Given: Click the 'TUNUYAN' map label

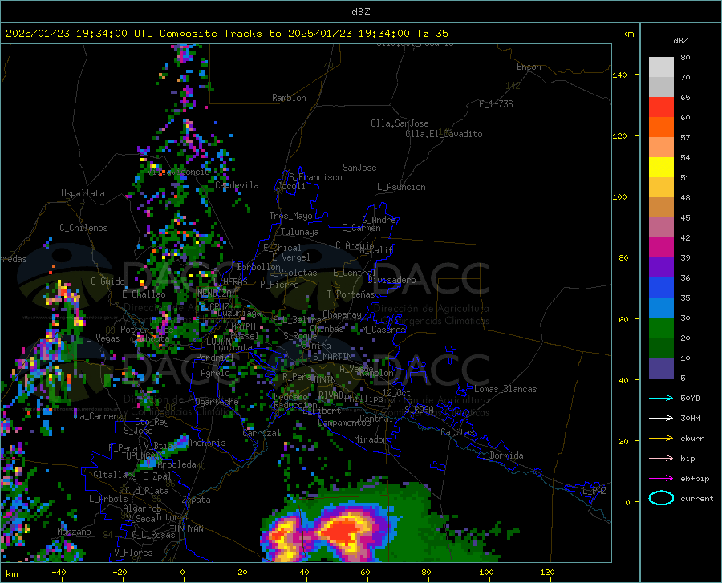Looking at the screenshot, I should point(186,529).
